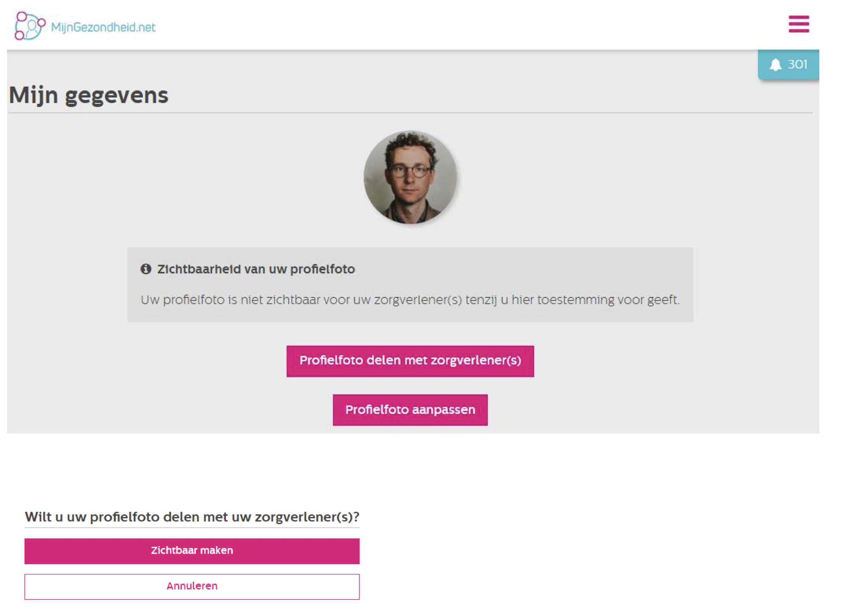Open the pink hamburger menu

799,24
